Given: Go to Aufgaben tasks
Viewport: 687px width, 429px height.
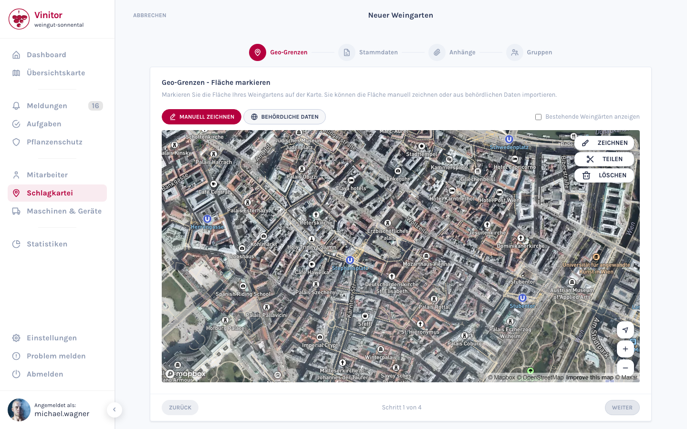Looking at the screenshot, I should click(x=57, y=124).
